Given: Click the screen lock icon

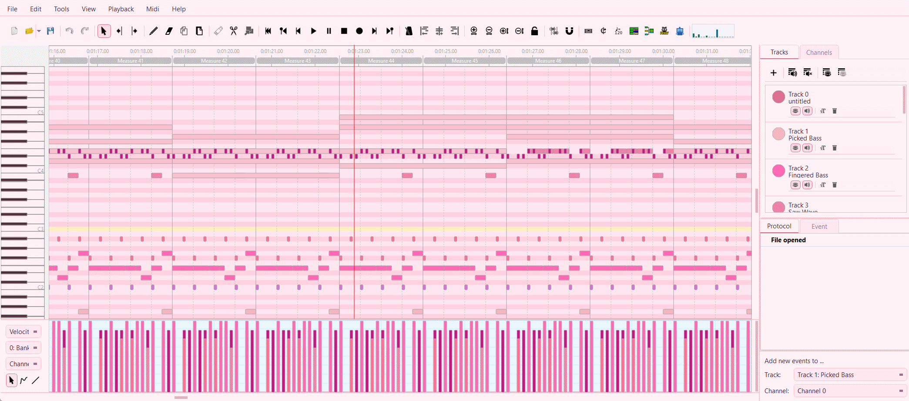Looking at the screenshot, I should (x=534, y=31).
